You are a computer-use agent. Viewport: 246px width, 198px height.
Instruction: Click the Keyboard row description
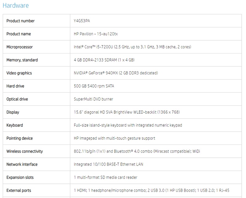tap(128, 125)
